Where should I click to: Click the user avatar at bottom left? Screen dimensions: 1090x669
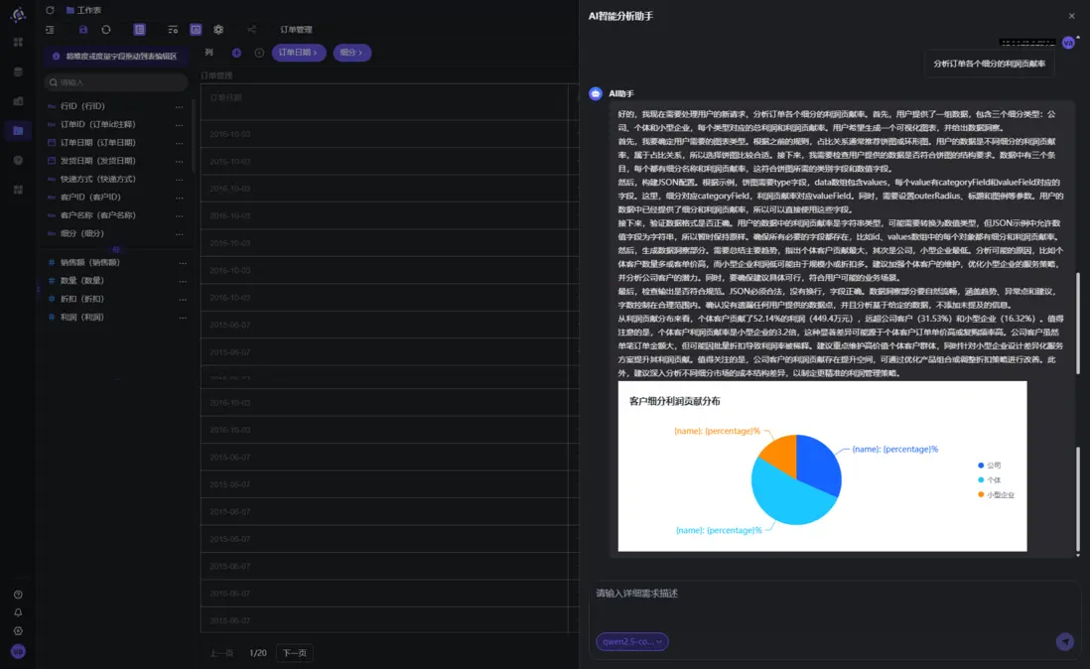pyautogui.click(x=18, y=652)
